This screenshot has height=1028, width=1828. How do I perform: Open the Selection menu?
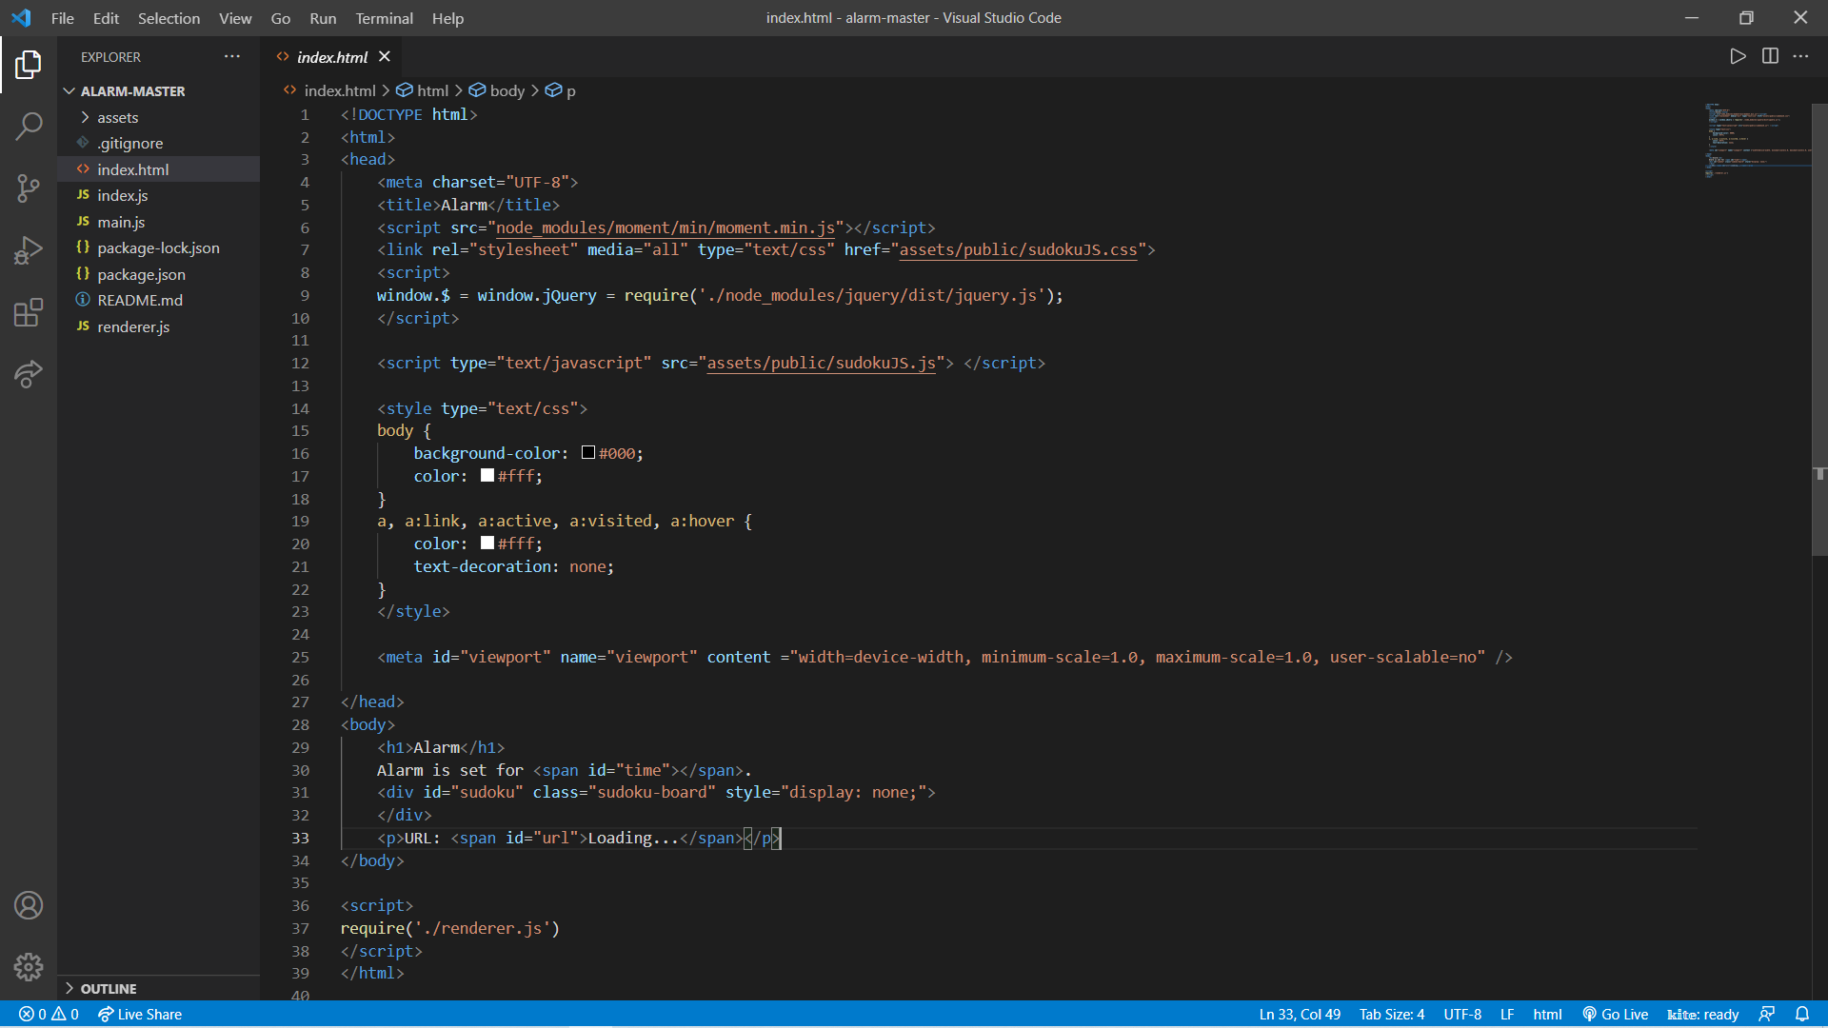pos(169,18)
